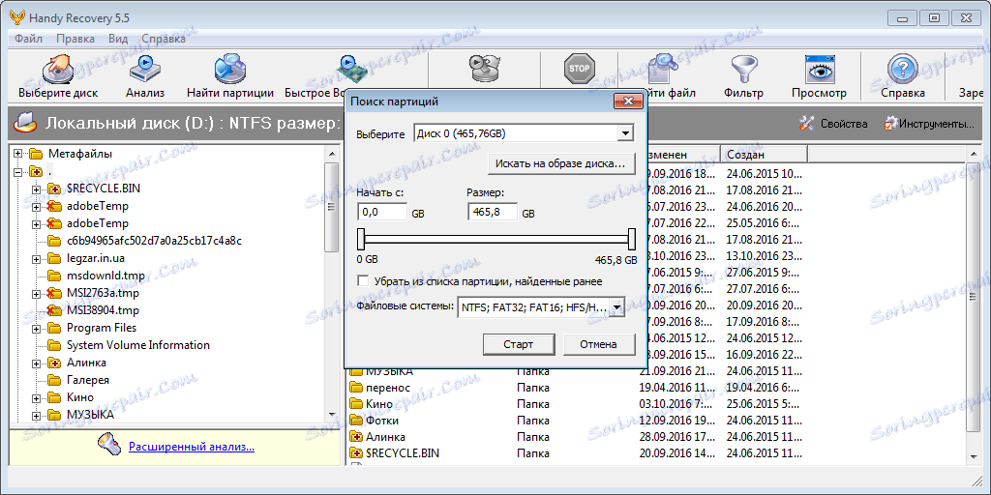Open Свойства in the disk header bar

[833, 124]
